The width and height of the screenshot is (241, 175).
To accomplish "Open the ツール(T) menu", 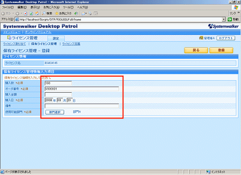I will coord(68,7).
